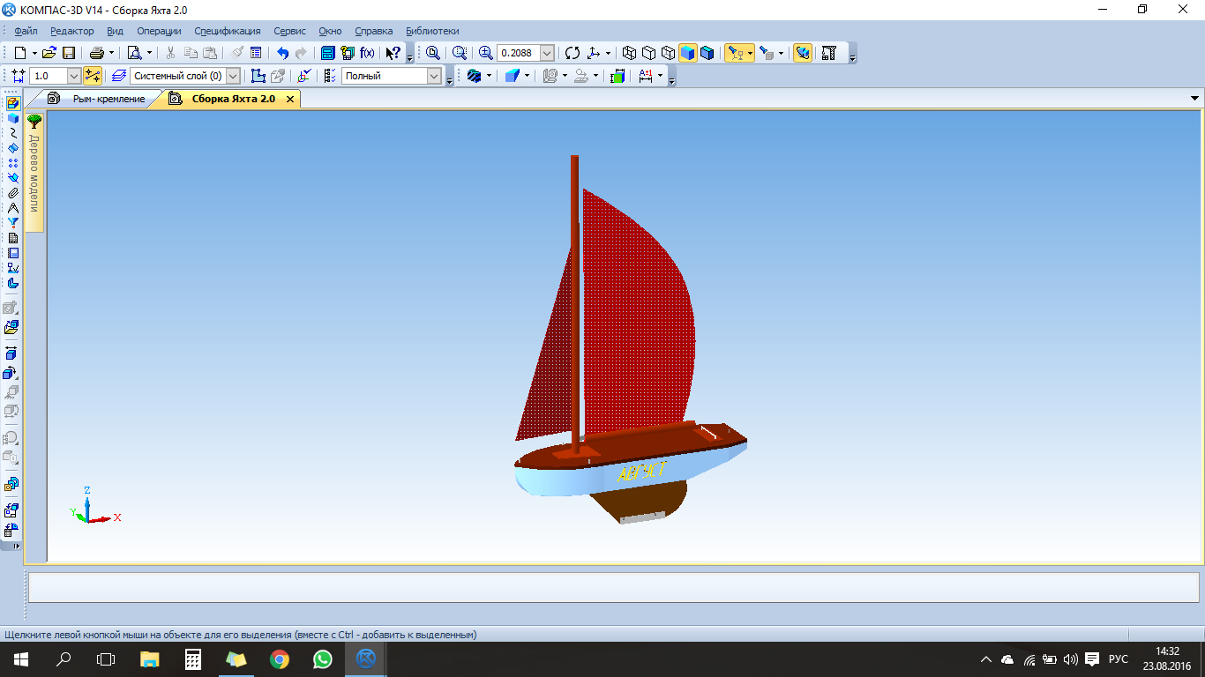Activate the What's This help pointer

393,53
